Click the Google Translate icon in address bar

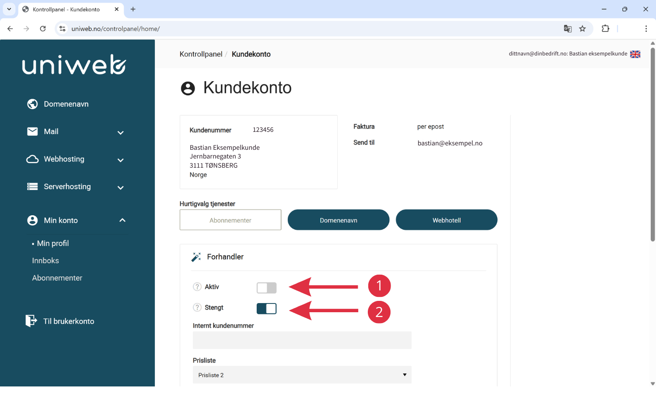click(568, 29)
